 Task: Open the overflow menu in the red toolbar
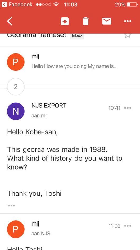[x=128, y=21]
